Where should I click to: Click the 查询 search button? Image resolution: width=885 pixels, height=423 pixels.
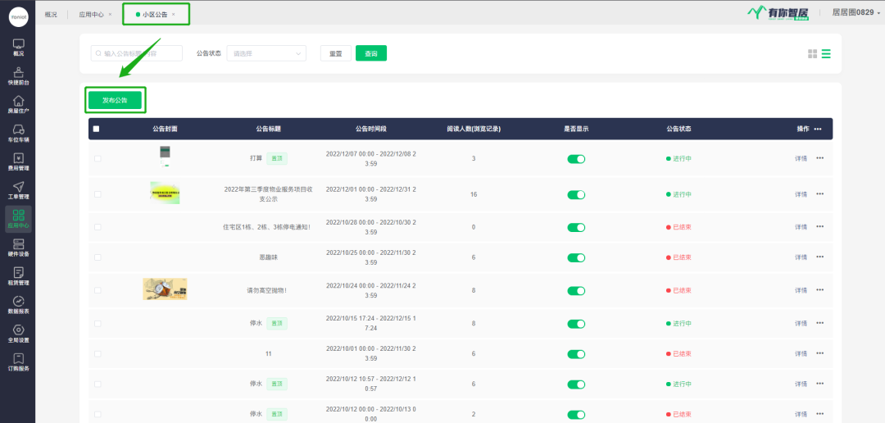point(370,53)
